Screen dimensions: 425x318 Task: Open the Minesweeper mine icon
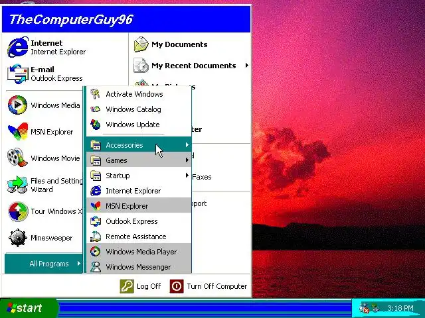[x=18, y=238]
